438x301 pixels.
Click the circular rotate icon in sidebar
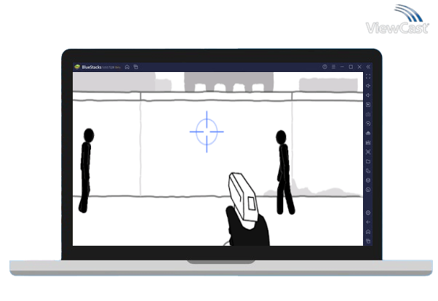coord(368,190)
